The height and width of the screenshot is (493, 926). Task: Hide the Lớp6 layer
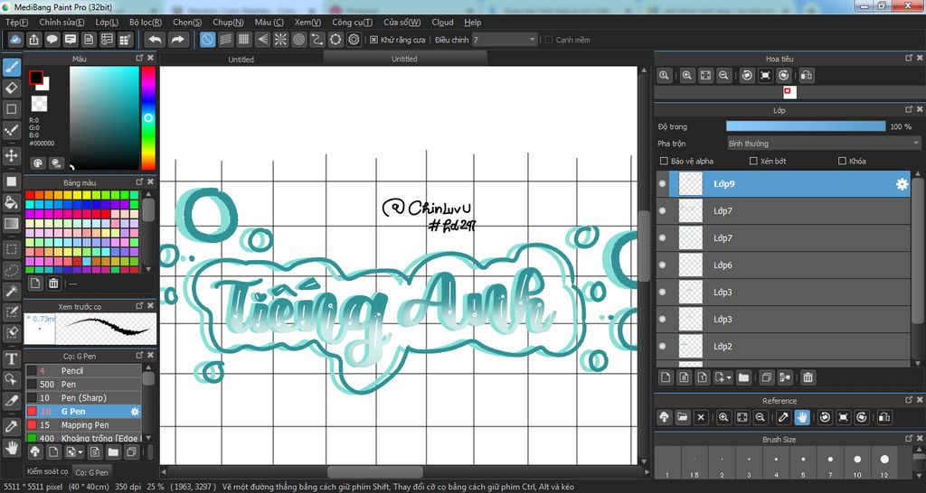(x=663, y=265)
